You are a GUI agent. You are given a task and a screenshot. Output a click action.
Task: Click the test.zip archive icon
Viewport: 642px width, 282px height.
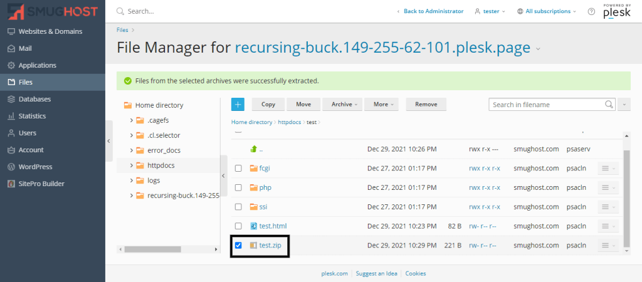[x=253, y=245]
